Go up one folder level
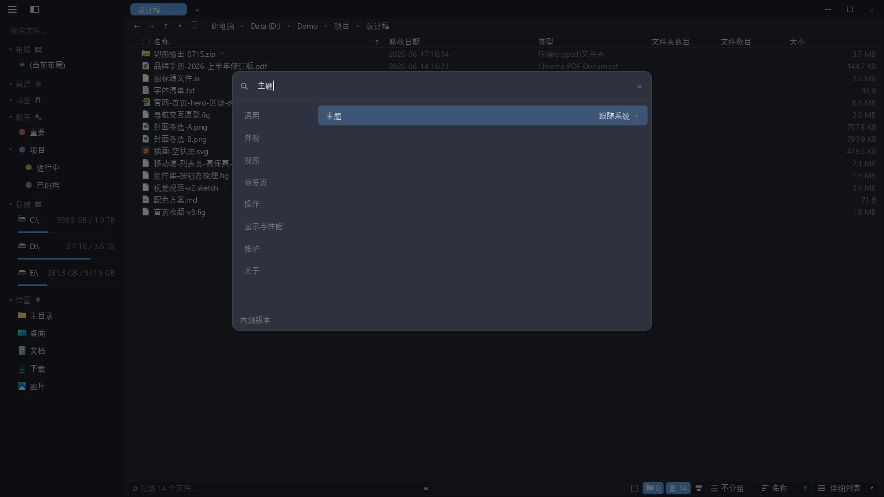884x497 pixels. (166, 26)
